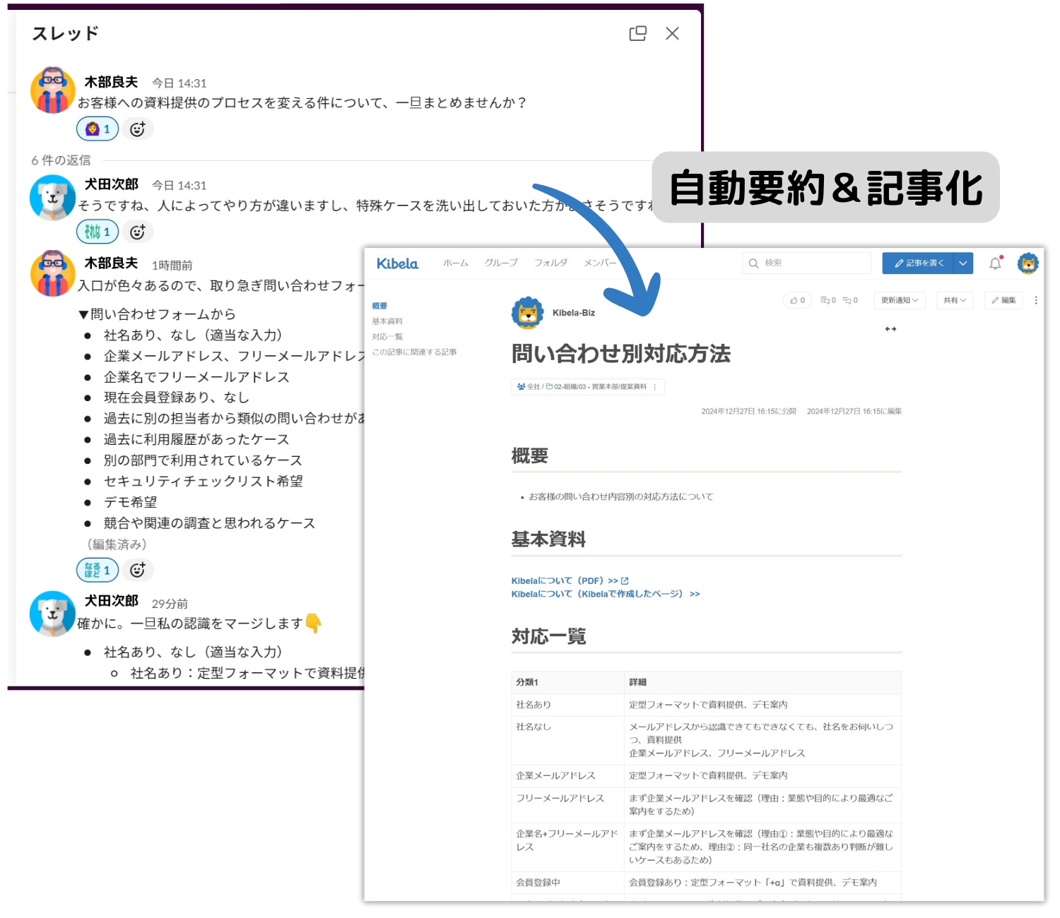Toggle the それな reaction on 犬田次郎's reply
1060x918 pixels.
click(98, 232)
